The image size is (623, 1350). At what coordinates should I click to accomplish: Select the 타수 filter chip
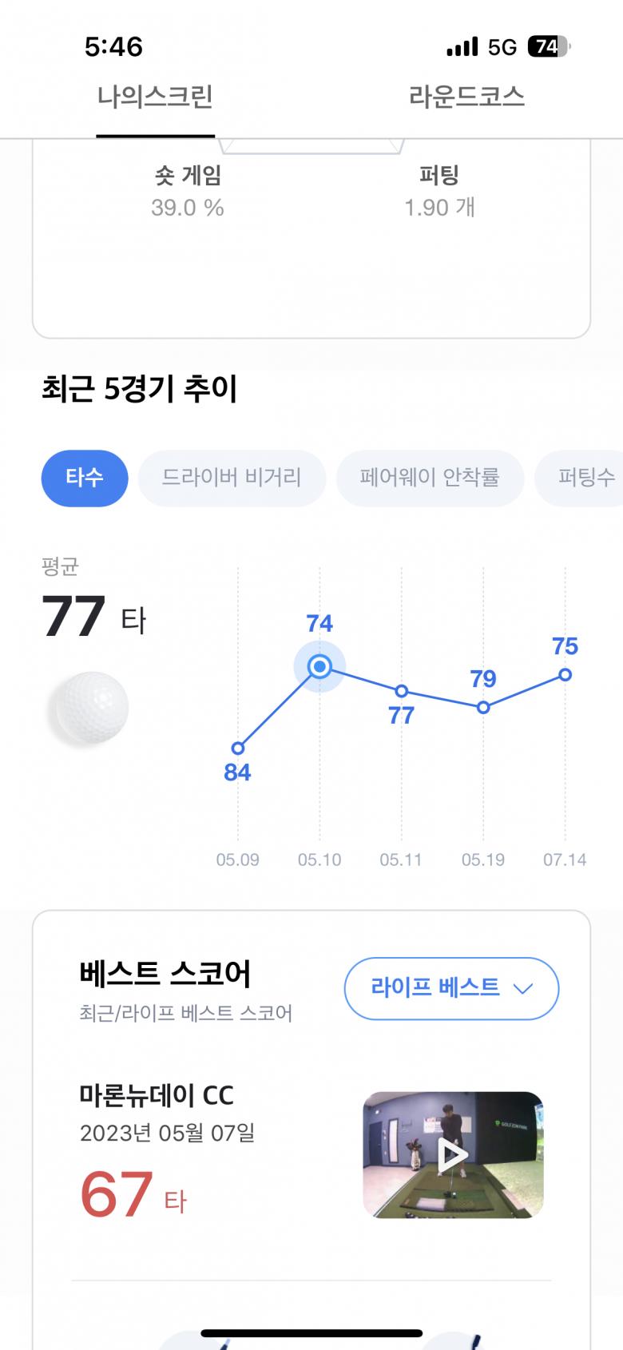coord(85,478)
